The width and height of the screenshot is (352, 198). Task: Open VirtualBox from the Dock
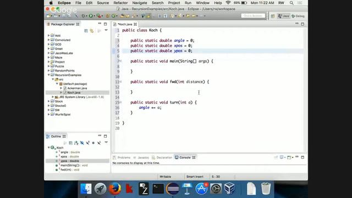tap(229, 189)
